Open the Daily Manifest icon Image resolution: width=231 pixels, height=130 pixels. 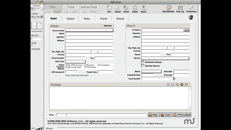tap(169, 8)
